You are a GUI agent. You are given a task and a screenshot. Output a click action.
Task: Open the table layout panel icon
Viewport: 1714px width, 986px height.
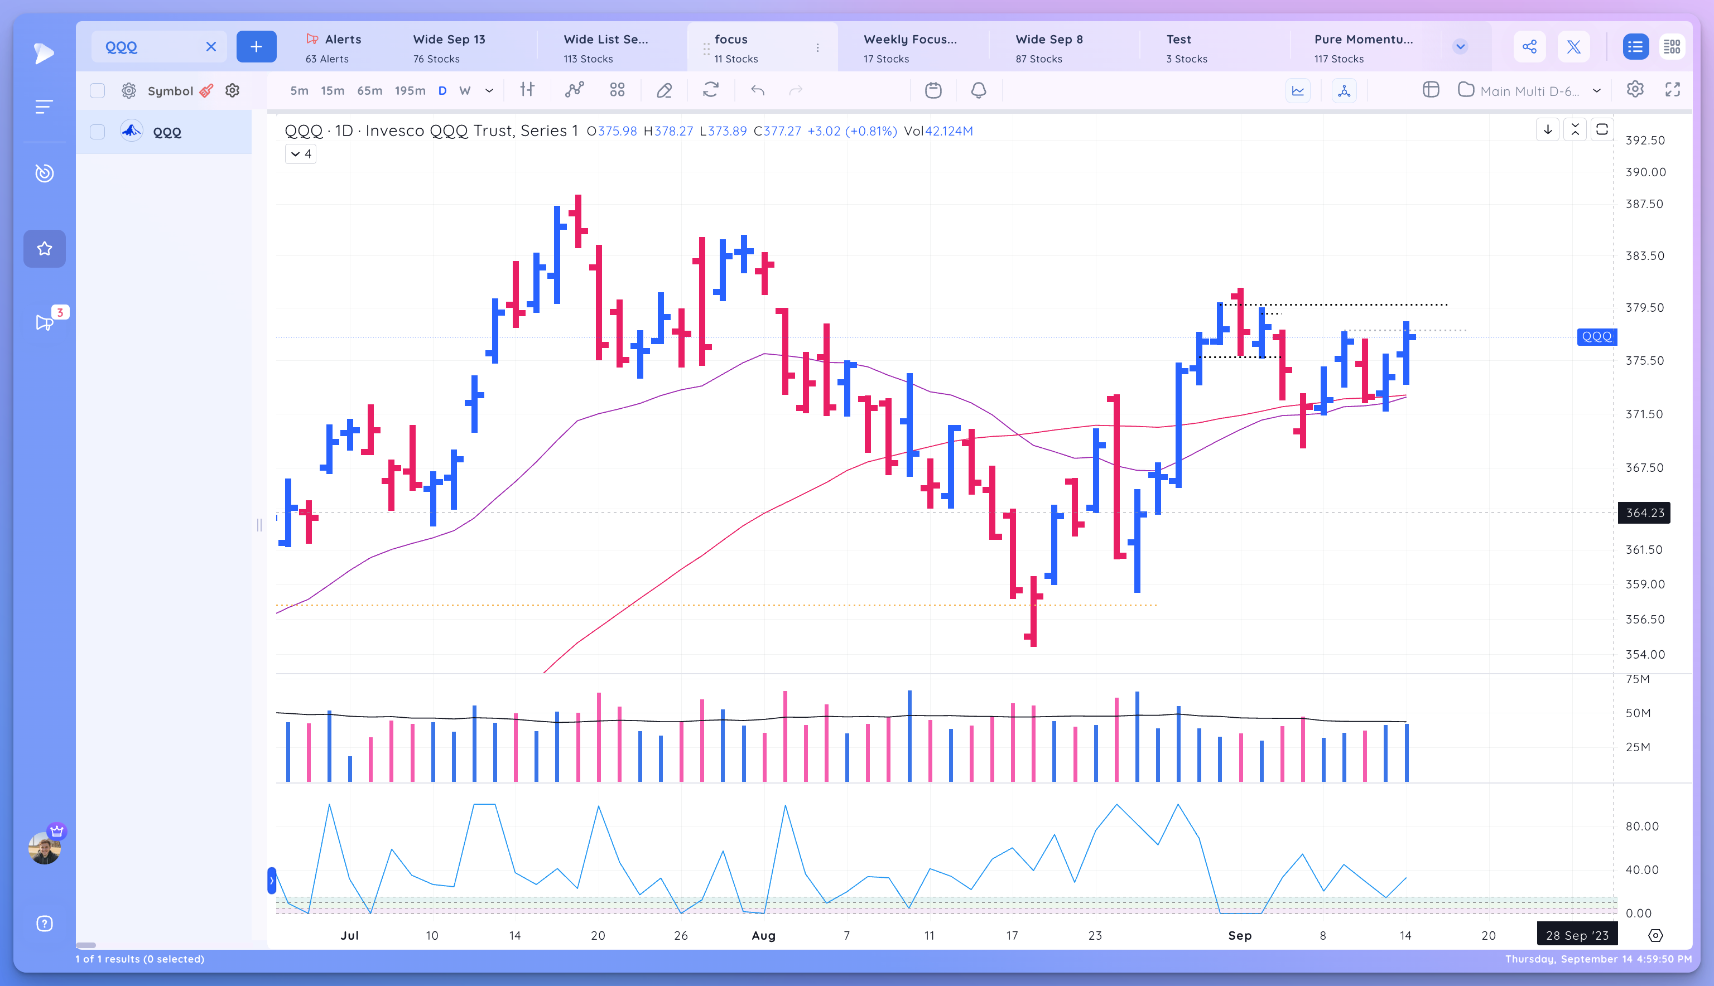1431,90
